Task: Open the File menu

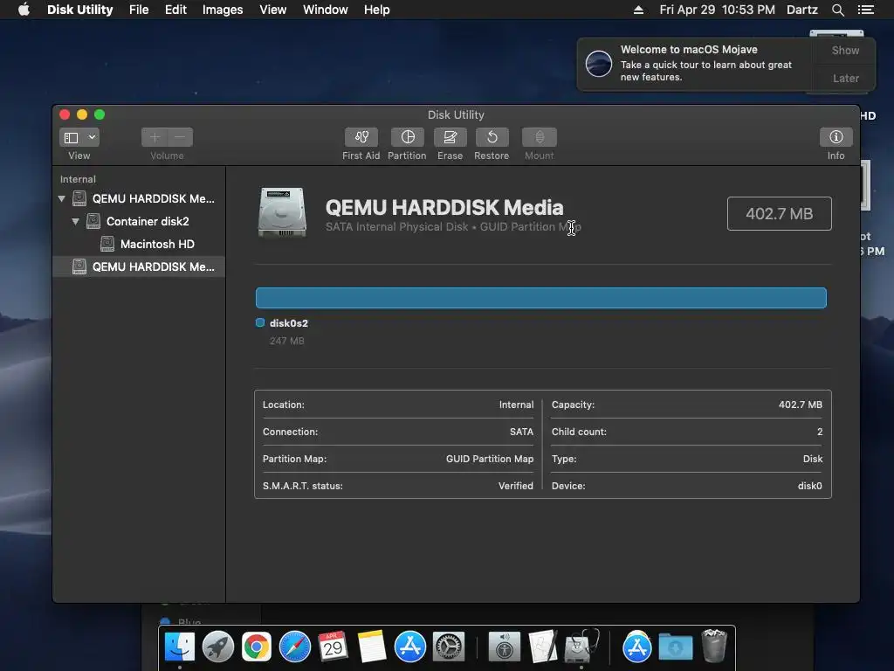Action: tap(139, 10)
